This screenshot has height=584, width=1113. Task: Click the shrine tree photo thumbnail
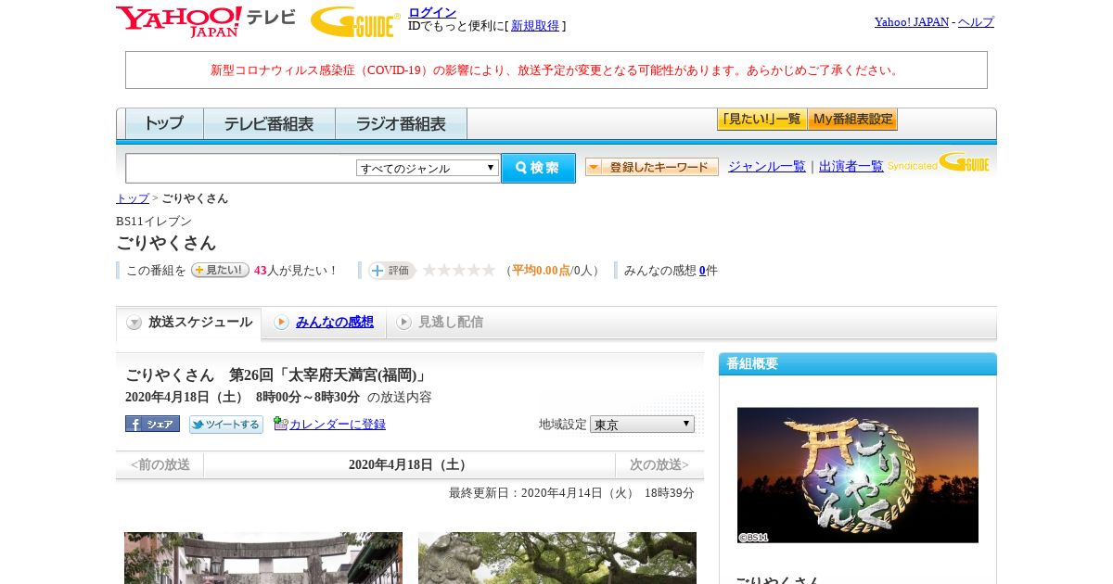pyautogui.click(x=557, y=558)
